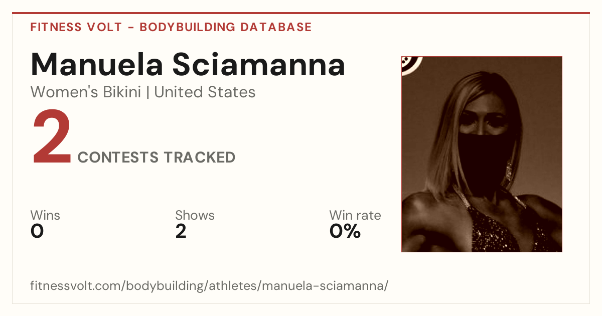Click the athlete profile photo
The height and width of the screenshot is (316, 602).
[x=482, y=154]
